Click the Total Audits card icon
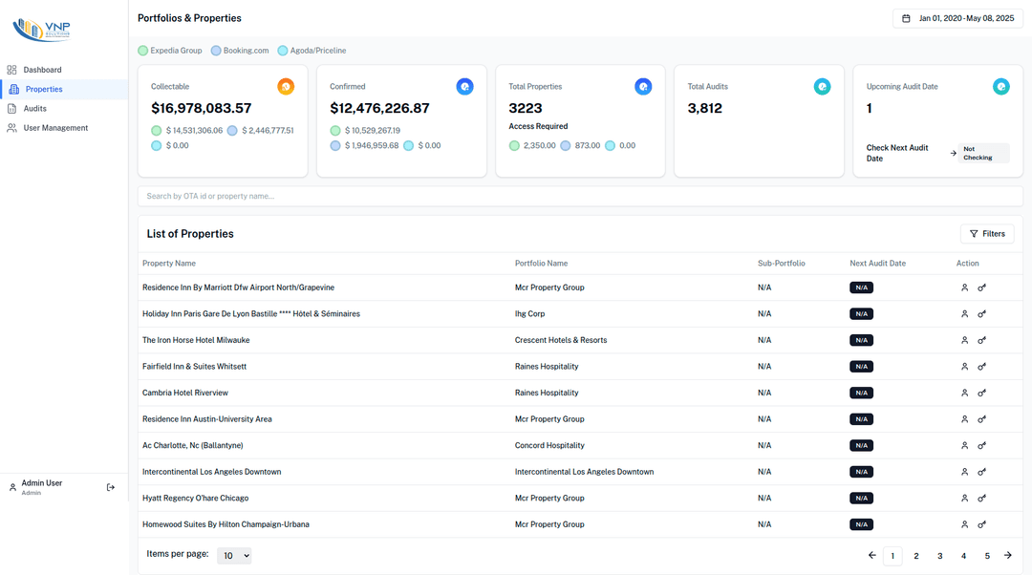Viewport: 1032px width, 575px height. coord(822,86)
